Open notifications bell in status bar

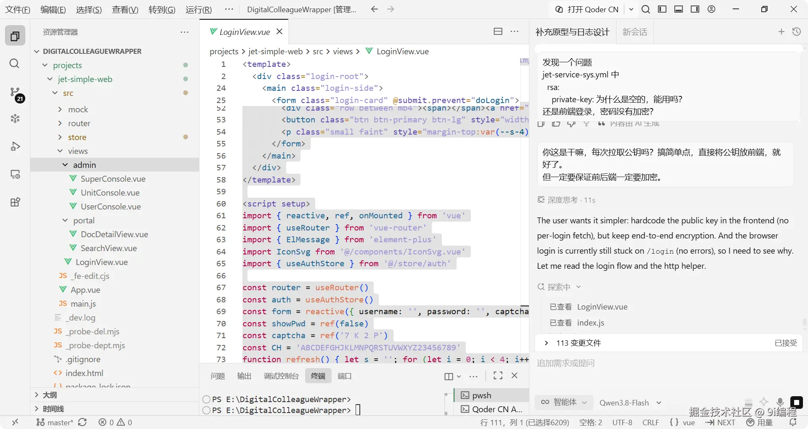point(793,422)
